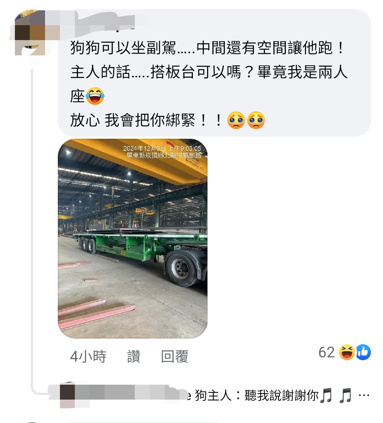The image size is (383, 423).
Task: Open the commenter's blurred profile picture
Action: click(30, 32)
